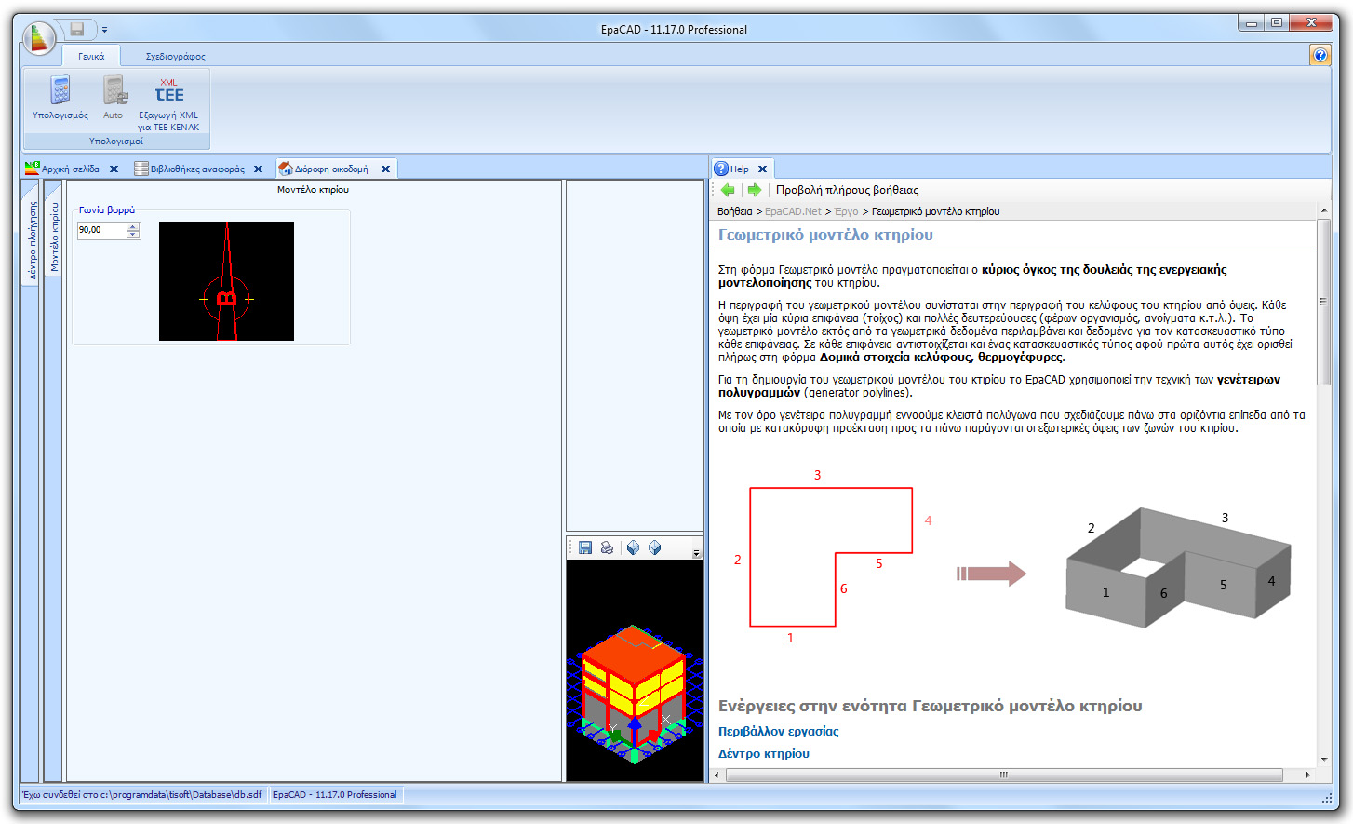This screenshot has height=824, width=1353.
Task: Click the Print icon above the 3D preview
Action: click(607, 548)
